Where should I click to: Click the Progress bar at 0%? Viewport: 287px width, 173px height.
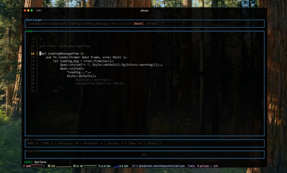pyautogui.click(x=143, y=155)
